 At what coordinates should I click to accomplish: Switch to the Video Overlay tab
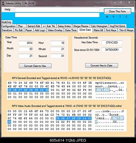[55, 30]
